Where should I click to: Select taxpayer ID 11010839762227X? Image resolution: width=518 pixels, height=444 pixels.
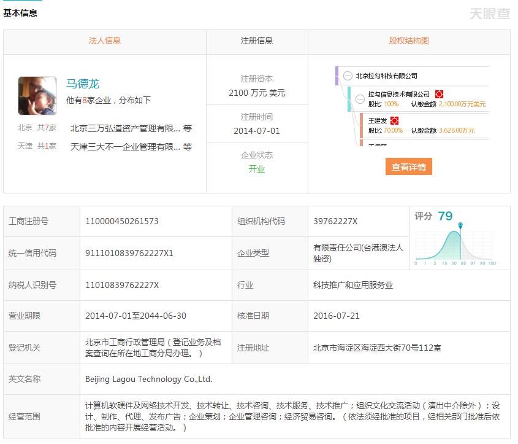[x=122, y=285]
